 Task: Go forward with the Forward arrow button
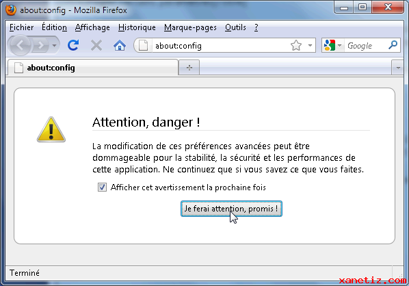pos(40,46)
